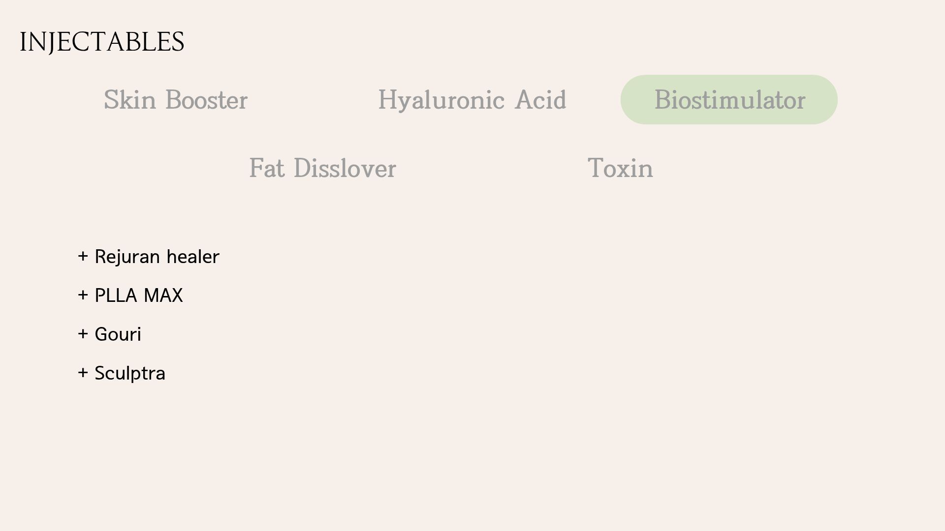This screenshot has width=945, height=531.
Task: Expand the Sculptra plus sign
Action: 83,373
